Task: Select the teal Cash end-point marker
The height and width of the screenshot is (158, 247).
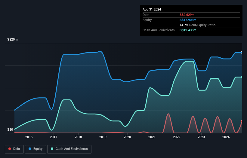Action: tap(242, 77)
